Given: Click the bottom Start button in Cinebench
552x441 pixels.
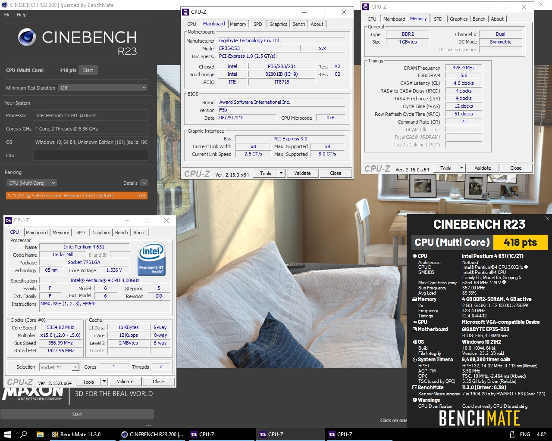Looking at the screenshot, I should pos(77,414).
